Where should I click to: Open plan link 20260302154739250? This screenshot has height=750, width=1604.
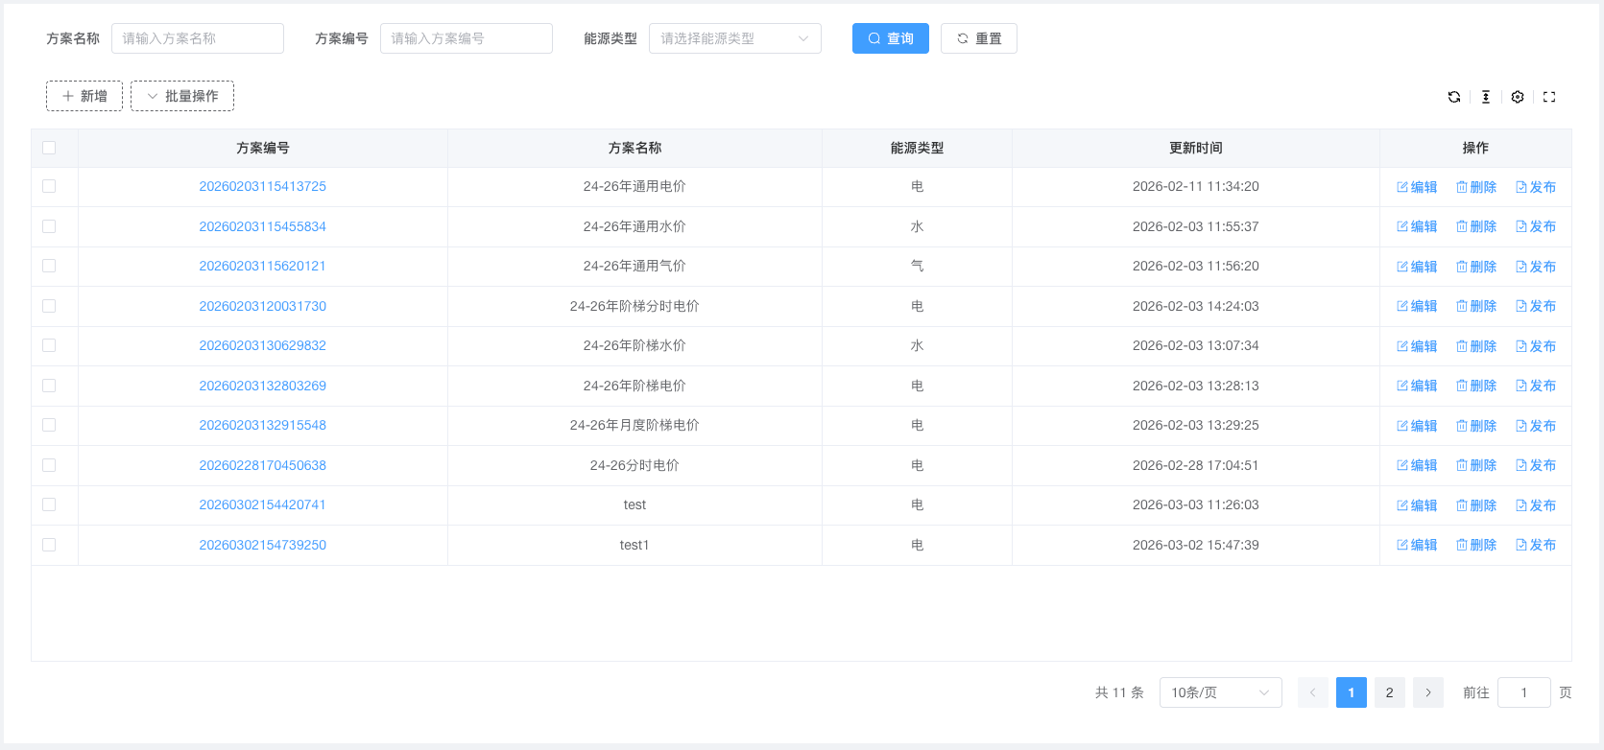tap(263, 545)
